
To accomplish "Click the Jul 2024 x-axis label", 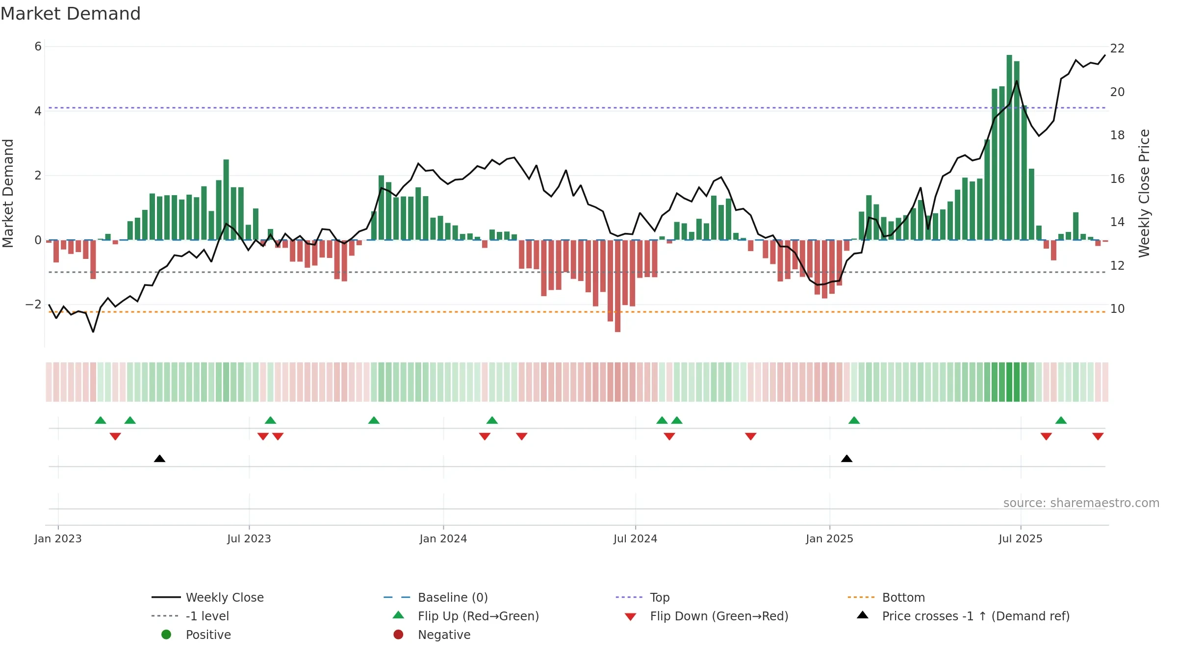I will (635, 538).
